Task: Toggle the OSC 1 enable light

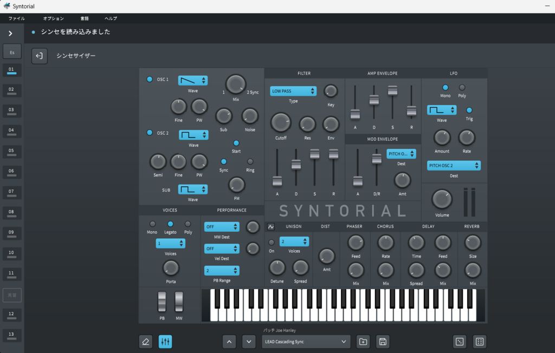Action: [x=150, y=79]
